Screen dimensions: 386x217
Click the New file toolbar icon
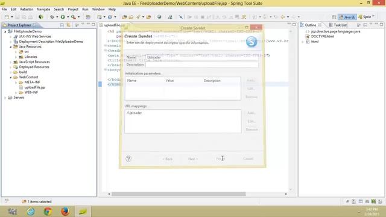pos(7,17)
